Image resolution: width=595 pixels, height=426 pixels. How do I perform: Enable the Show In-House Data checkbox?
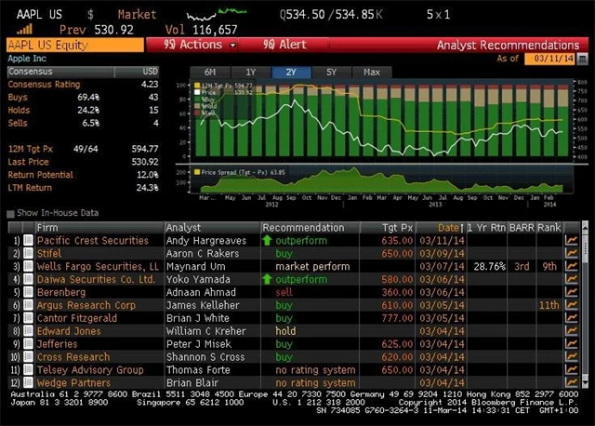pos(10,213)
